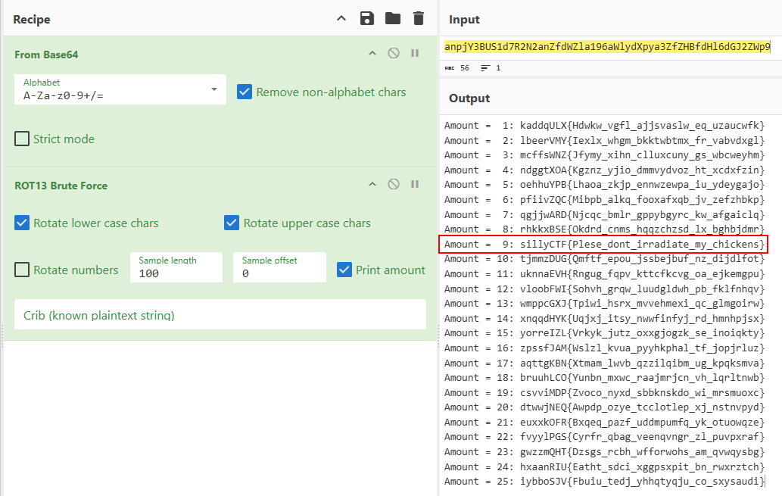Collapse the From Base64 operation
782x496 pixels.
[x=372, y=54]
